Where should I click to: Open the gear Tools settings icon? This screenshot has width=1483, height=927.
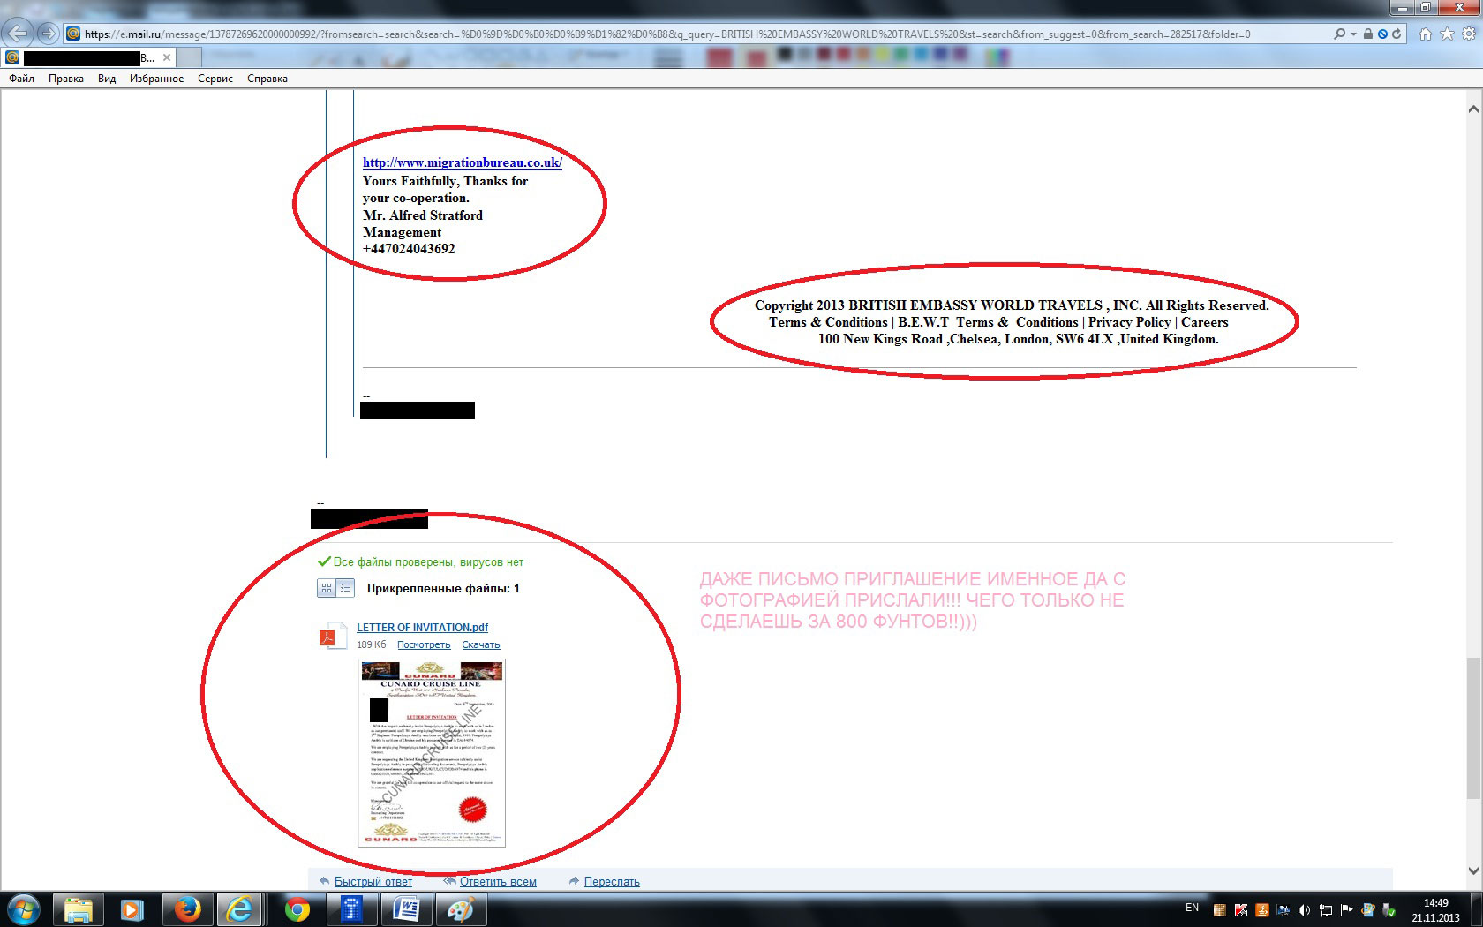(1468, 34)
